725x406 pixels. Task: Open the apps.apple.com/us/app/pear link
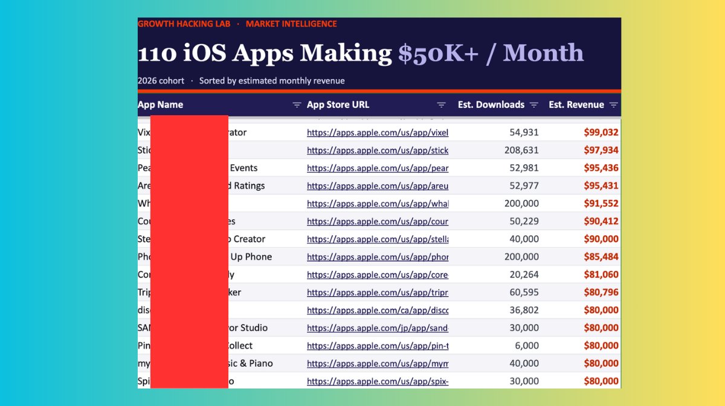click(x=378, y=168)
